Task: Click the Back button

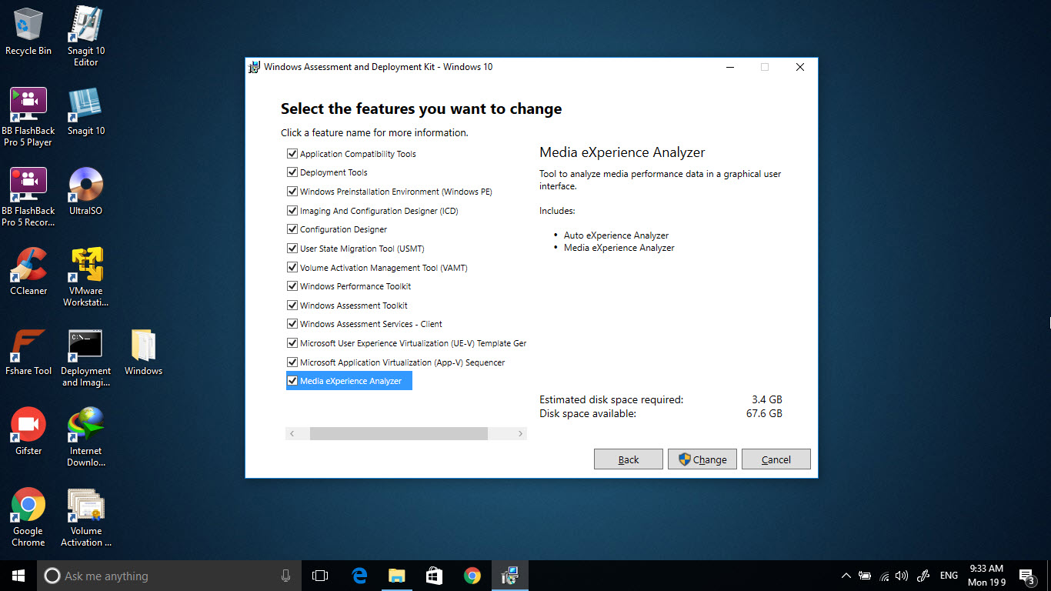Action: point(628,459)
